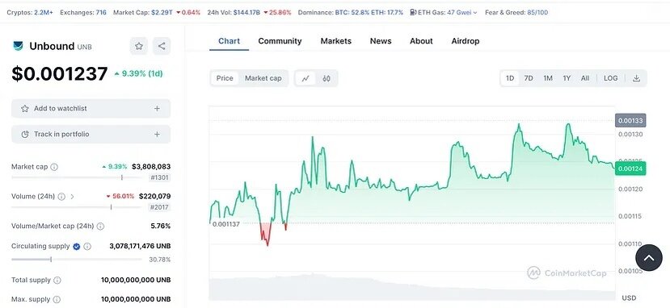This screenshot has height=308, width=670.
Task: Open the Airdrop tab
Action: click(466, 41)
